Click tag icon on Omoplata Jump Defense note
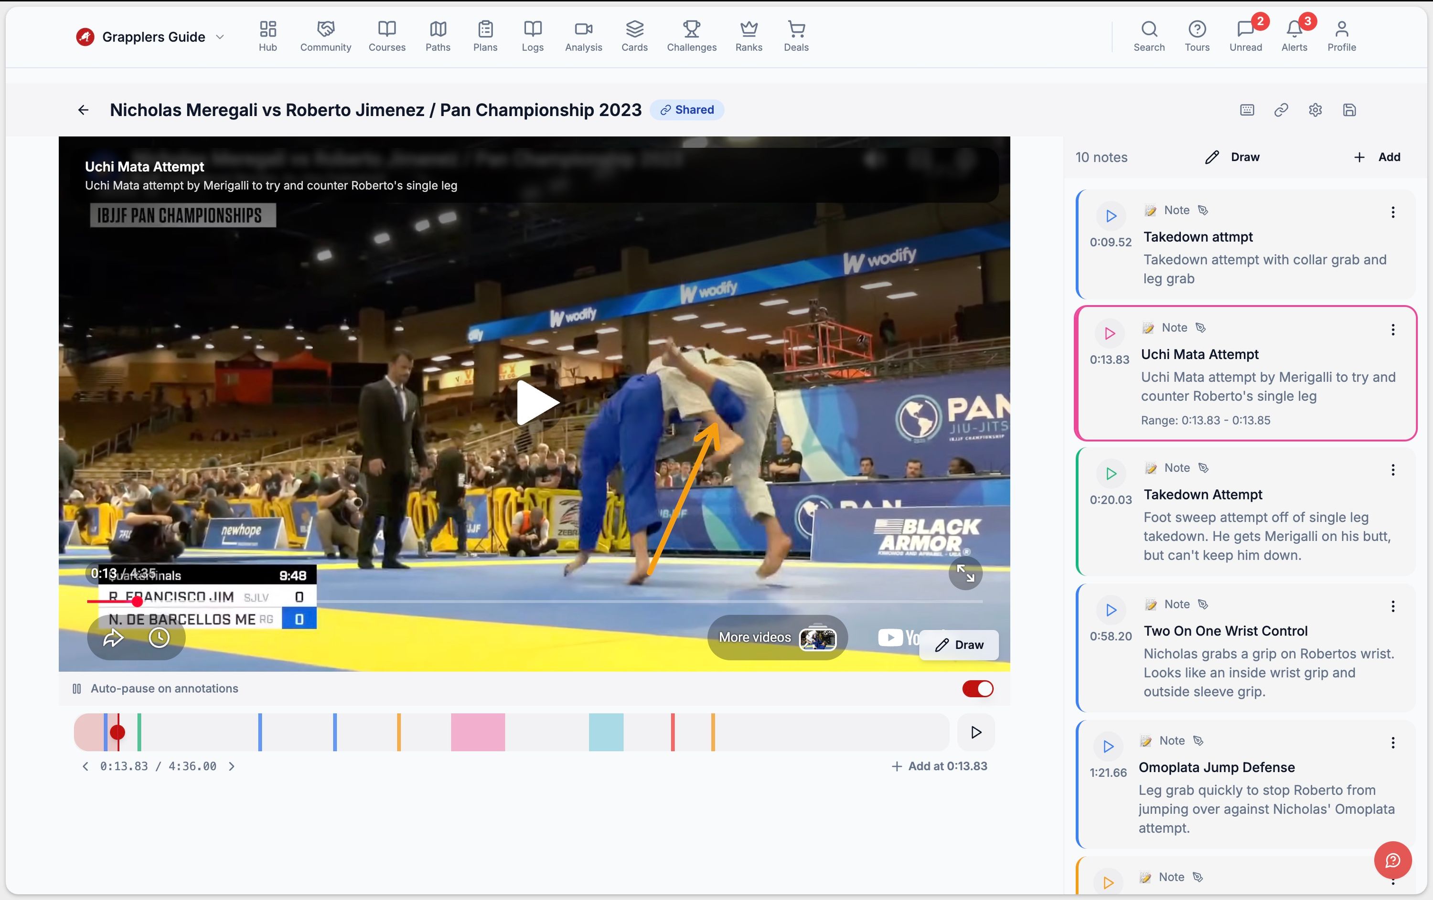The height and width of the screenshot is (900, 1433). click(x=1198, y=740)
